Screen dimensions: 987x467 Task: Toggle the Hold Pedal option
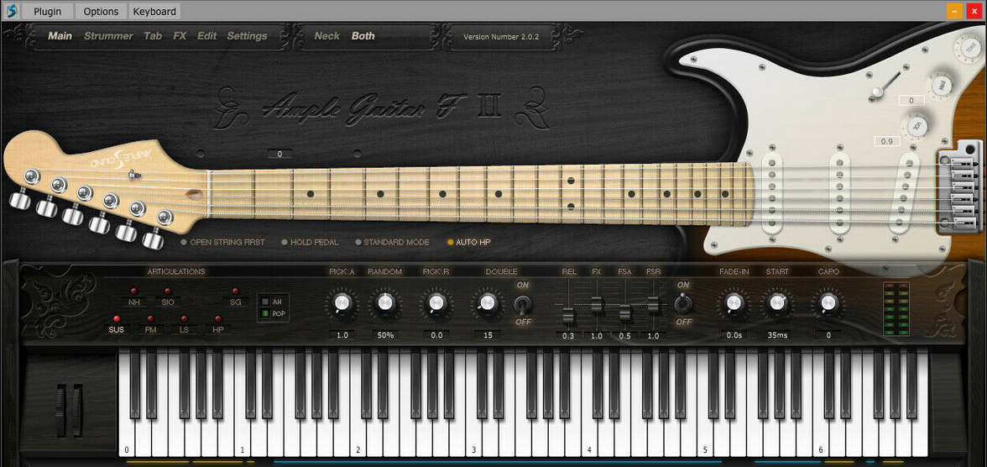coord(310,242)
